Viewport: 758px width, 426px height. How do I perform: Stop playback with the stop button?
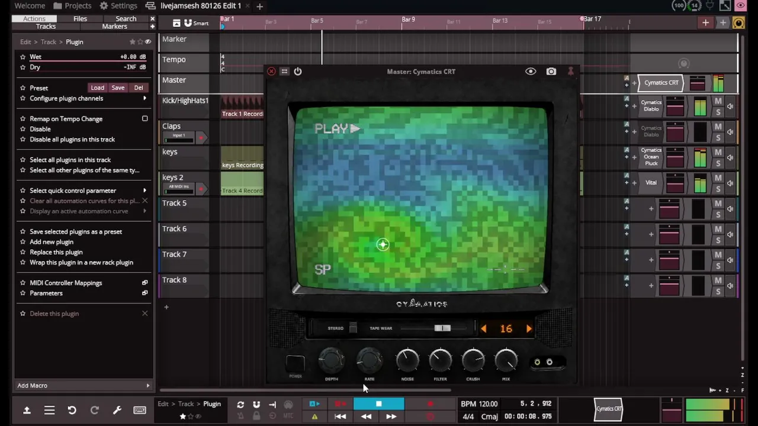click(x=379, y=404)
